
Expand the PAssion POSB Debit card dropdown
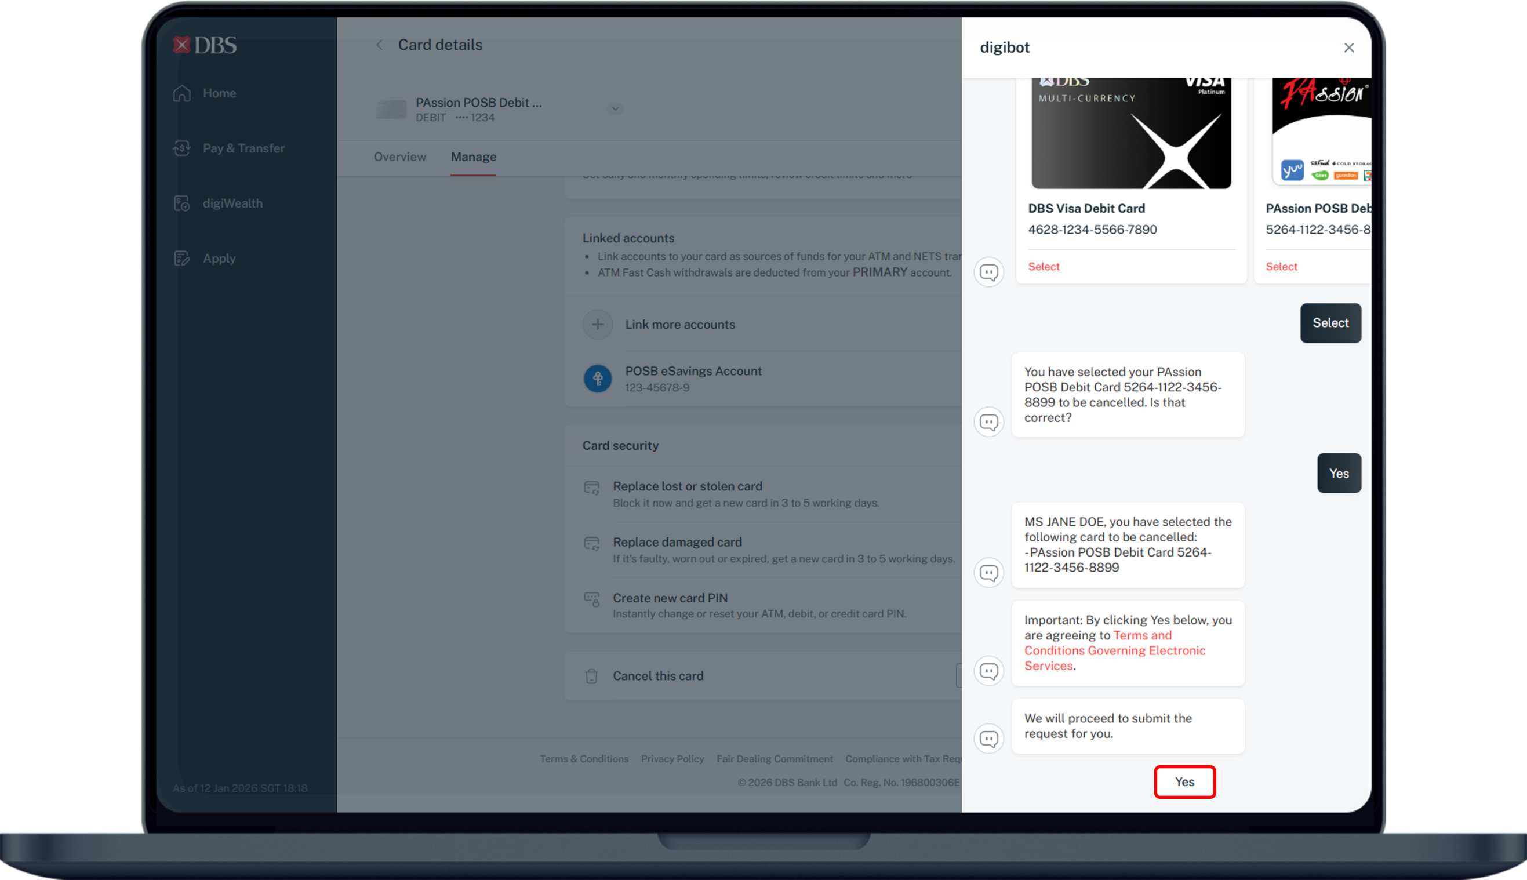click(615, 109)
